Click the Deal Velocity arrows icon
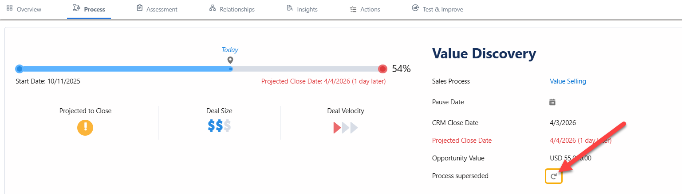 click(345, 128)
